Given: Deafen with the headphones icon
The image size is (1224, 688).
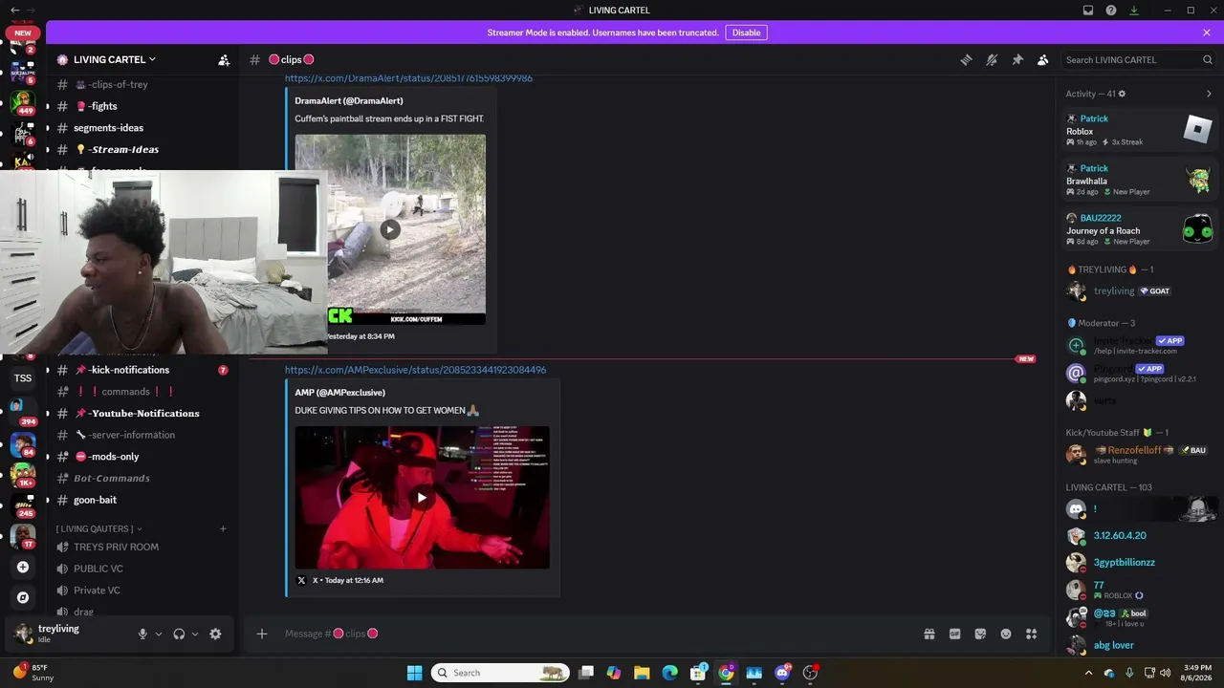Looking at the screenshot, I should click(x=179, y=634).
